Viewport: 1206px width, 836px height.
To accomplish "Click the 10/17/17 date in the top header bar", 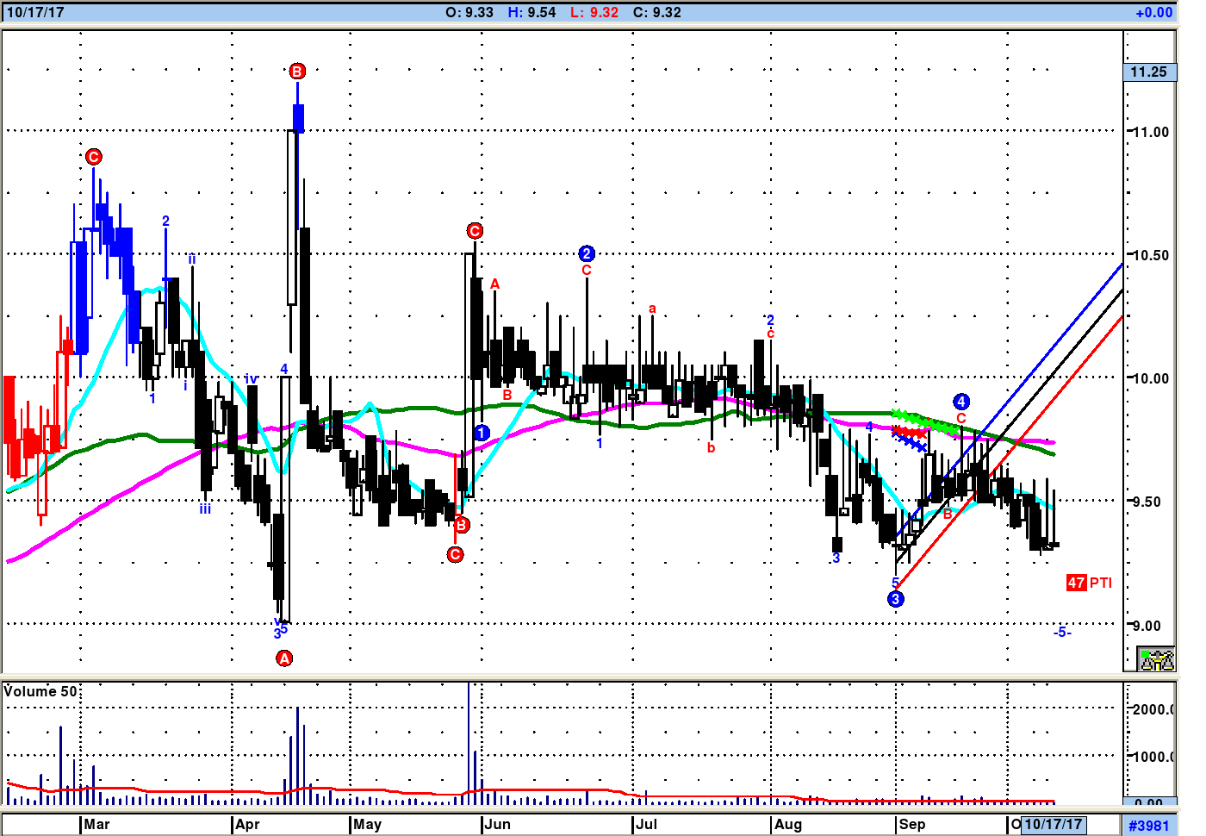I will [x=35, y=12].
